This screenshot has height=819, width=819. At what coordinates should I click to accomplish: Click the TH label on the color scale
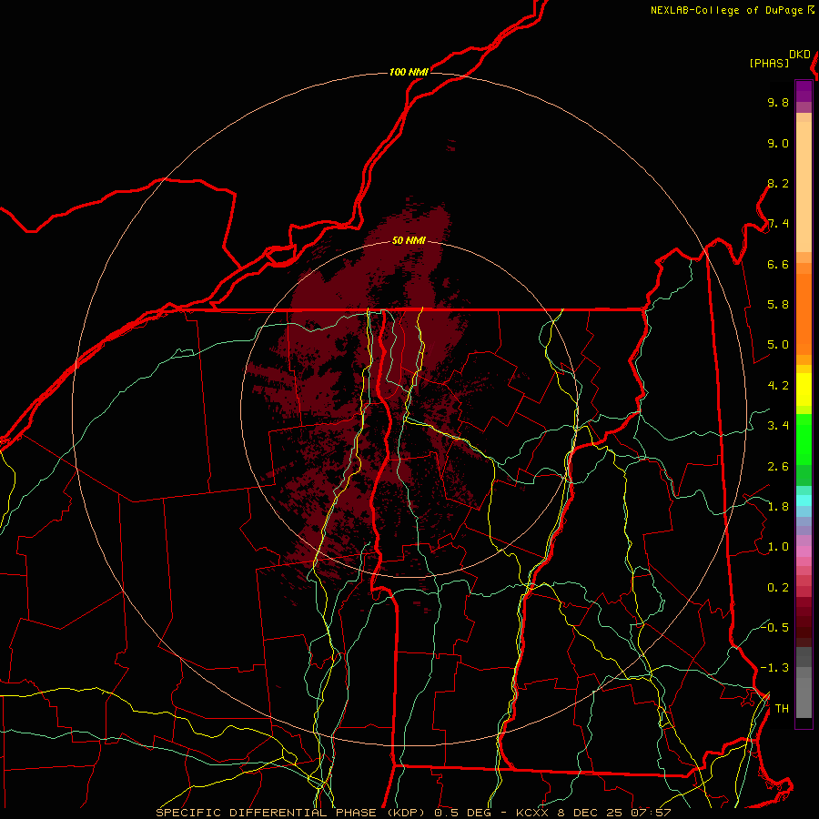tap(782, 709)
